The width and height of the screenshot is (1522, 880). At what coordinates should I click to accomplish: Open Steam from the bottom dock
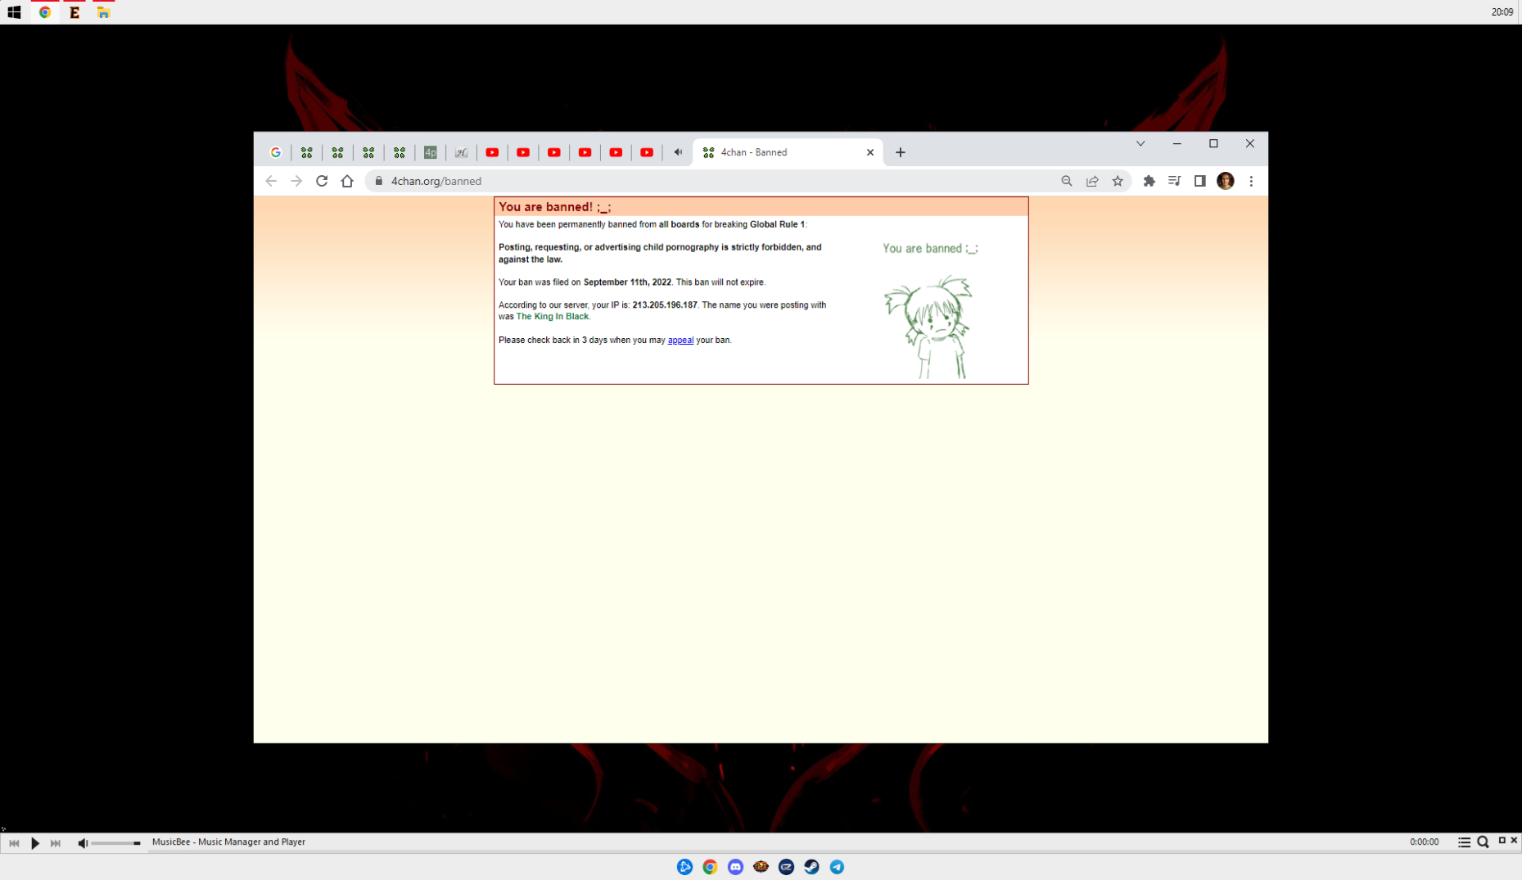(x=811, y=867)
